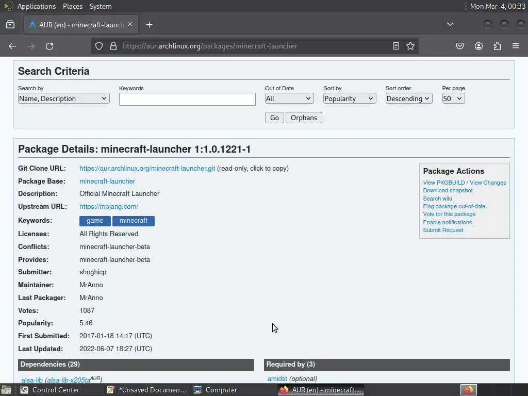Copy the Git Clone URL link
The height and width of the screenshot is (396, 528).
(x=147, y=169)
